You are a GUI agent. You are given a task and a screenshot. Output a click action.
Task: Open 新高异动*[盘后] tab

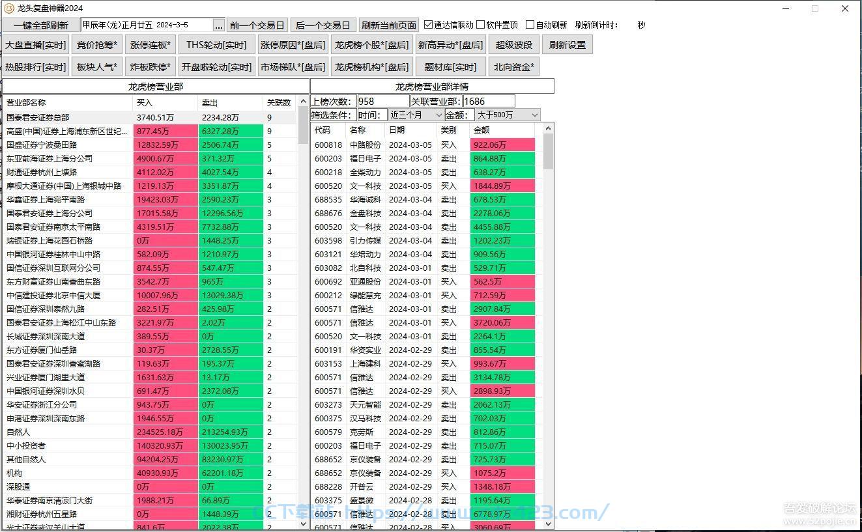pos(451,45)
